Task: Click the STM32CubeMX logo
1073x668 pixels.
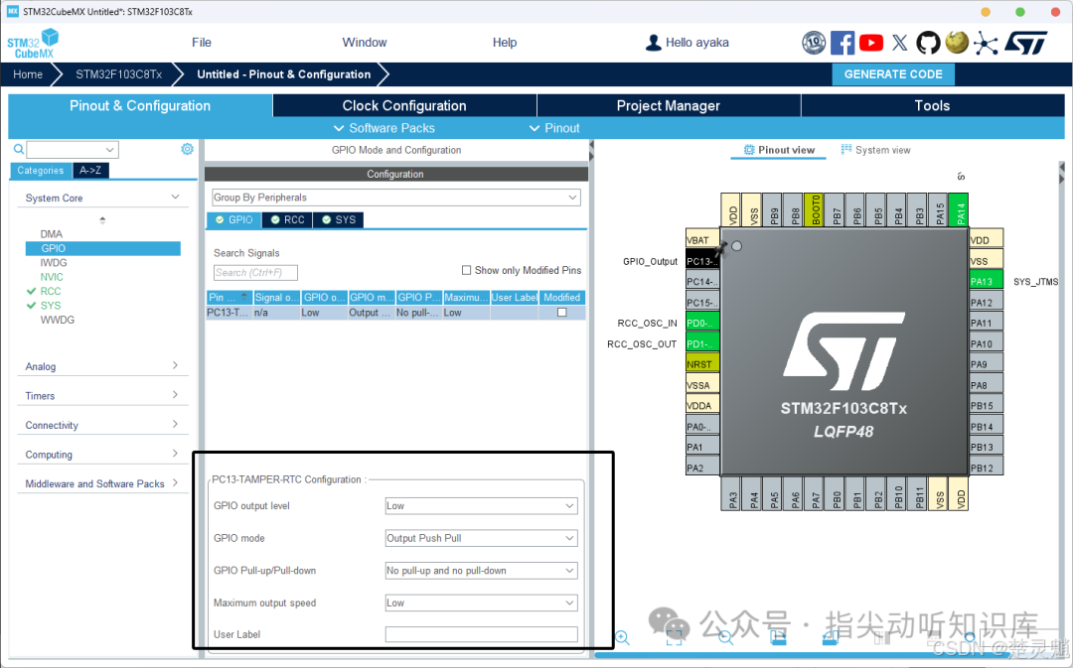Action: coord(32,43)
